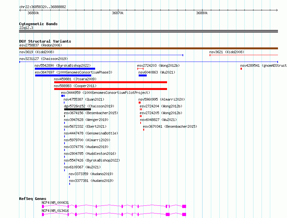This screenshot has height=218, width=287.
Task: Click the 36870k ruler tick label
Action: 118,13
